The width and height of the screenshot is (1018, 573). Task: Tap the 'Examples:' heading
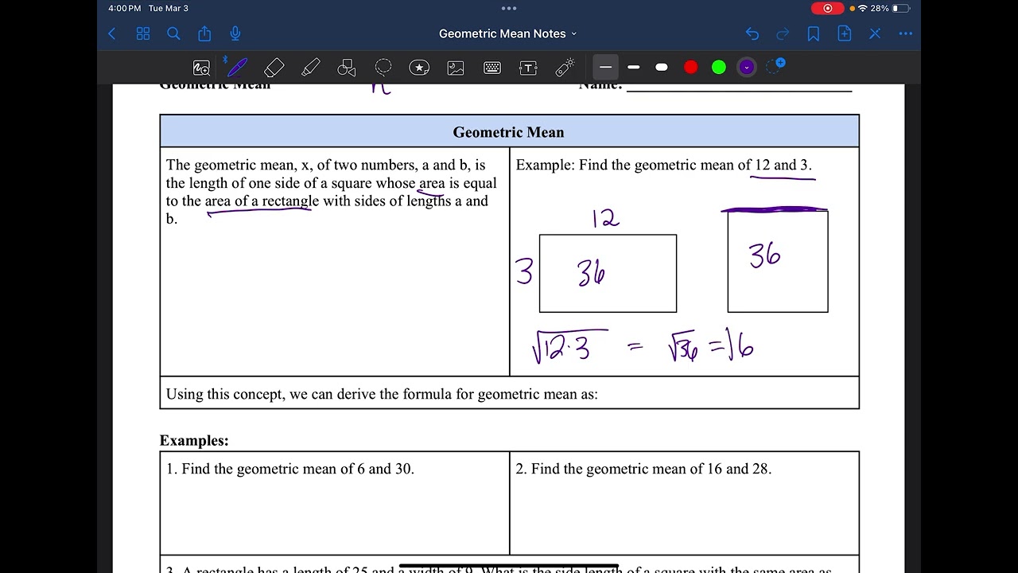(x=194, y=440)
